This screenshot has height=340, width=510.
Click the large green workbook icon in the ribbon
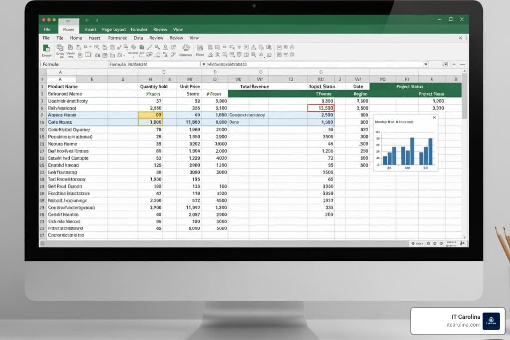46,48
